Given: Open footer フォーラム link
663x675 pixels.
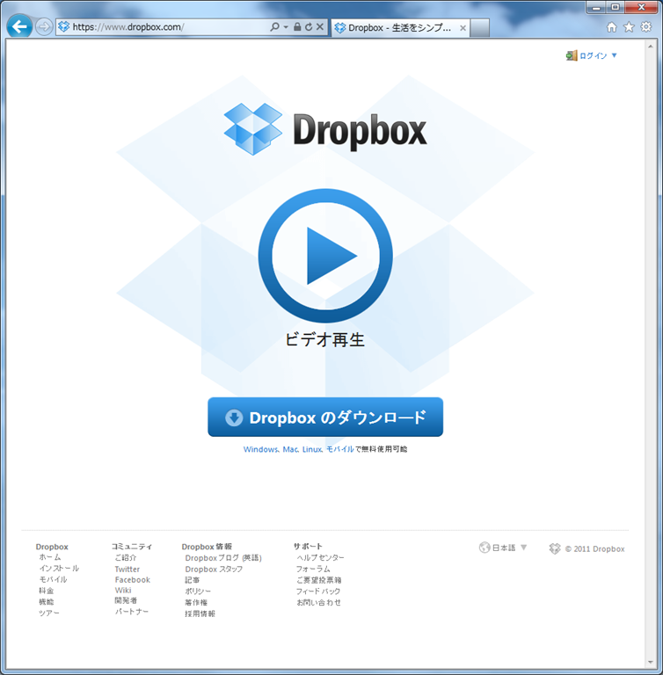Looking at the screenshot, I should pos(313,570).
